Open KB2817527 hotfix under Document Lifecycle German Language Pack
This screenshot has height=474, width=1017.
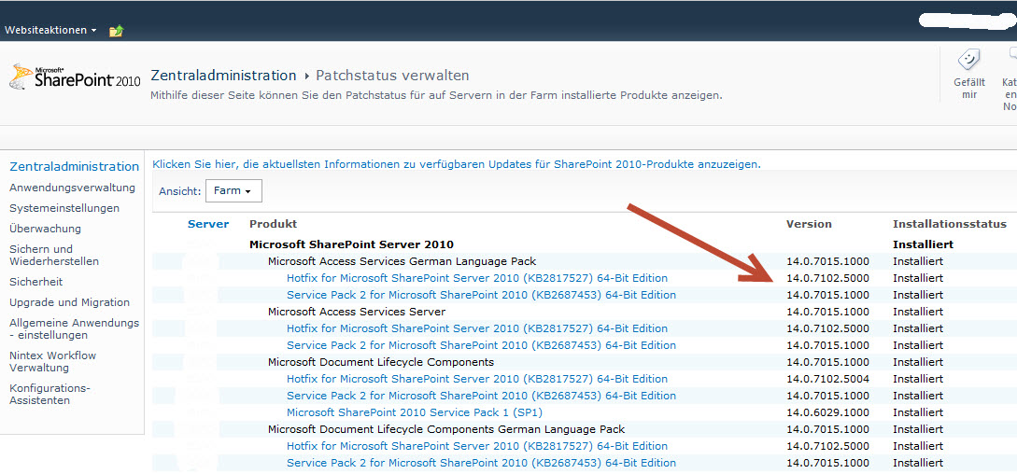(x=476, y=447)
